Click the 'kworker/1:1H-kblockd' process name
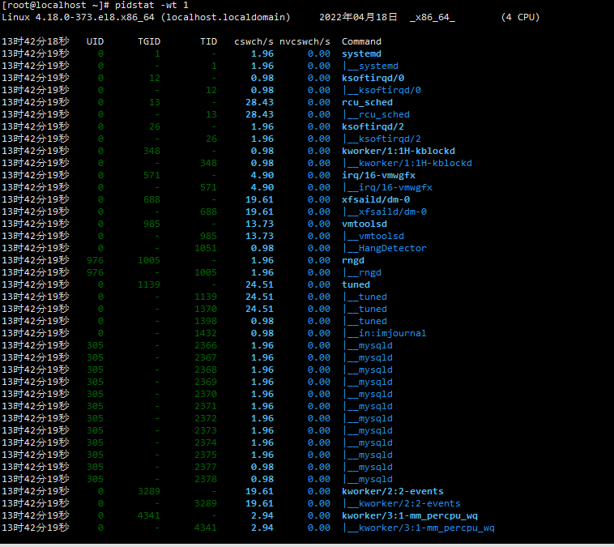Screen dimensions: 614x547 399,151
